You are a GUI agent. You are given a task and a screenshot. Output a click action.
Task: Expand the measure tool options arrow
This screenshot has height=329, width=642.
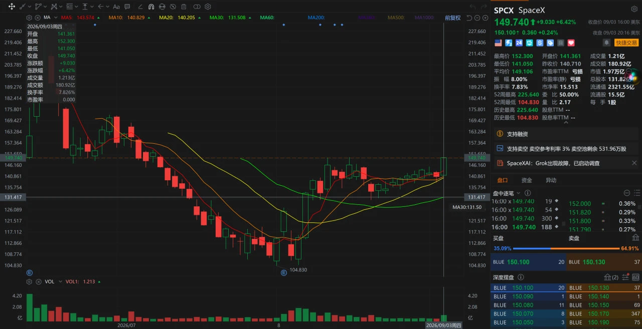[x=93, y=7]
